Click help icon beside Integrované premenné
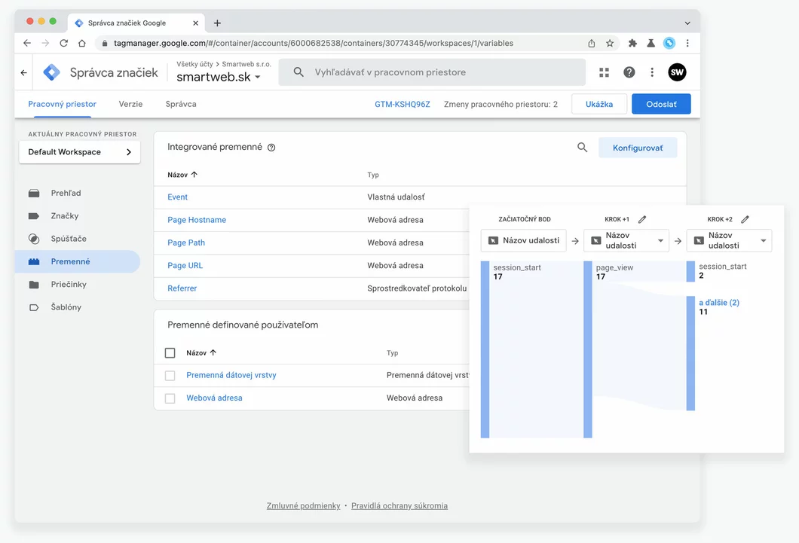799x543 pixels. coord(271,148)
